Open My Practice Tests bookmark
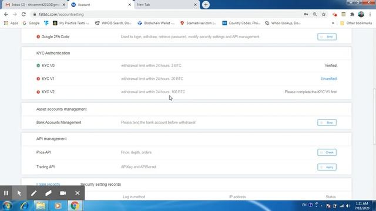Image resolution: width=376 pixels, height=211 pixels. point(71,23)
